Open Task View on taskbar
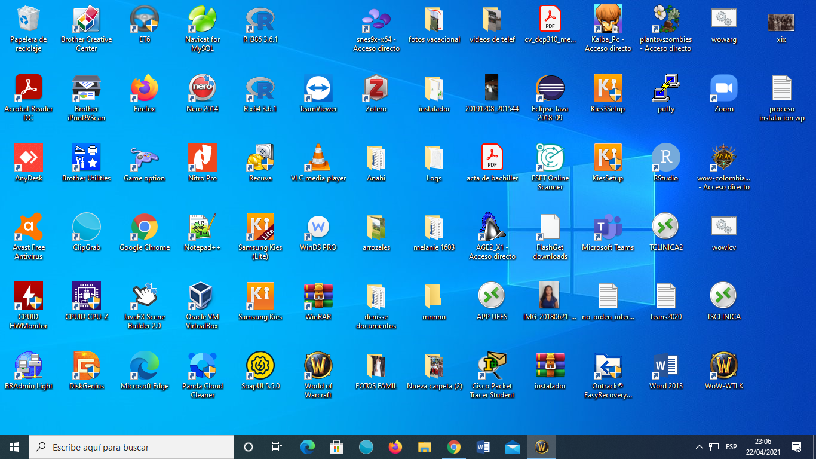This screenshot has width=816, height=459. [x=277, y=447]
